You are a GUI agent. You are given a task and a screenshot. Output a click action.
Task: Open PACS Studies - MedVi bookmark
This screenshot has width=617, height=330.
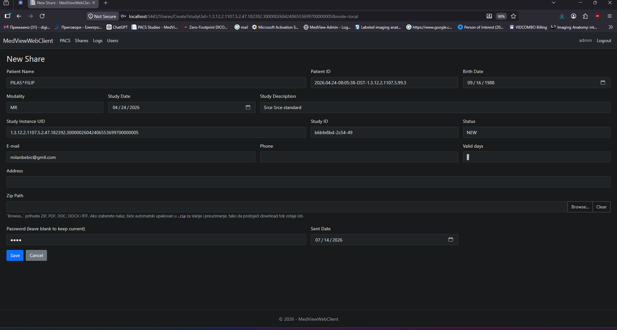tap(155, 27)
